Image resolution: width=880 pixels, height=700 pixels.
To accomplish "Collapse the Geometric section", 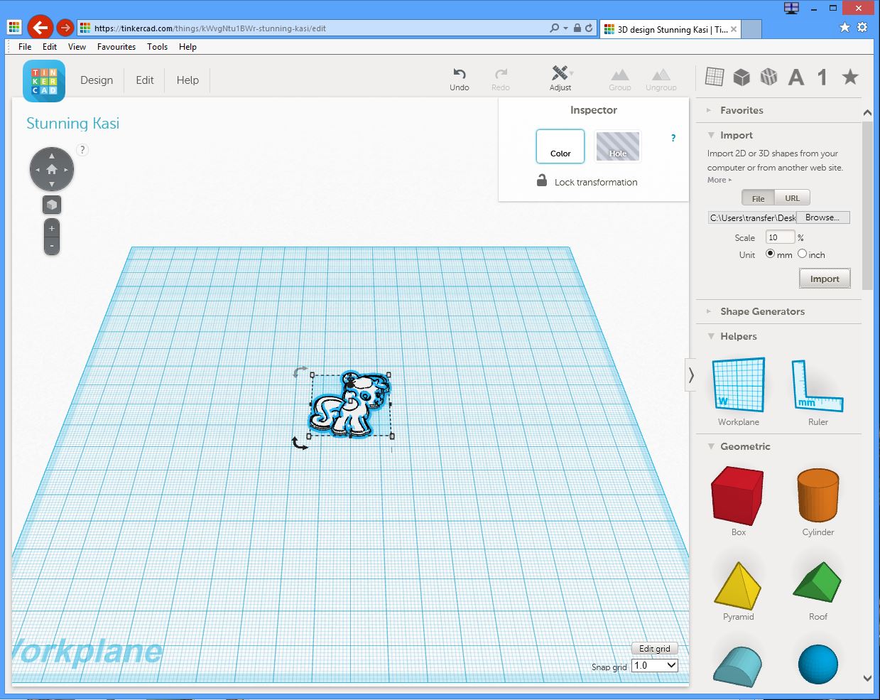I will coord(745,446).
